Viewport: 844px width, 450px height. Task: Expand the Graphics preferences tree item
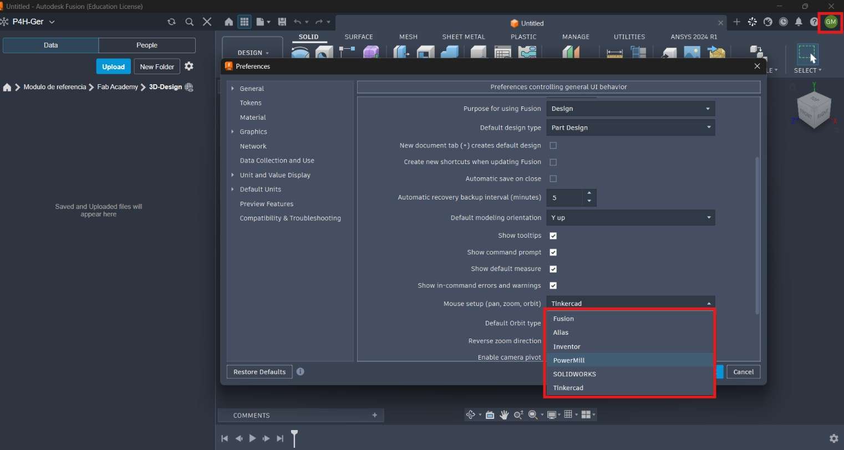coord(232,132)
